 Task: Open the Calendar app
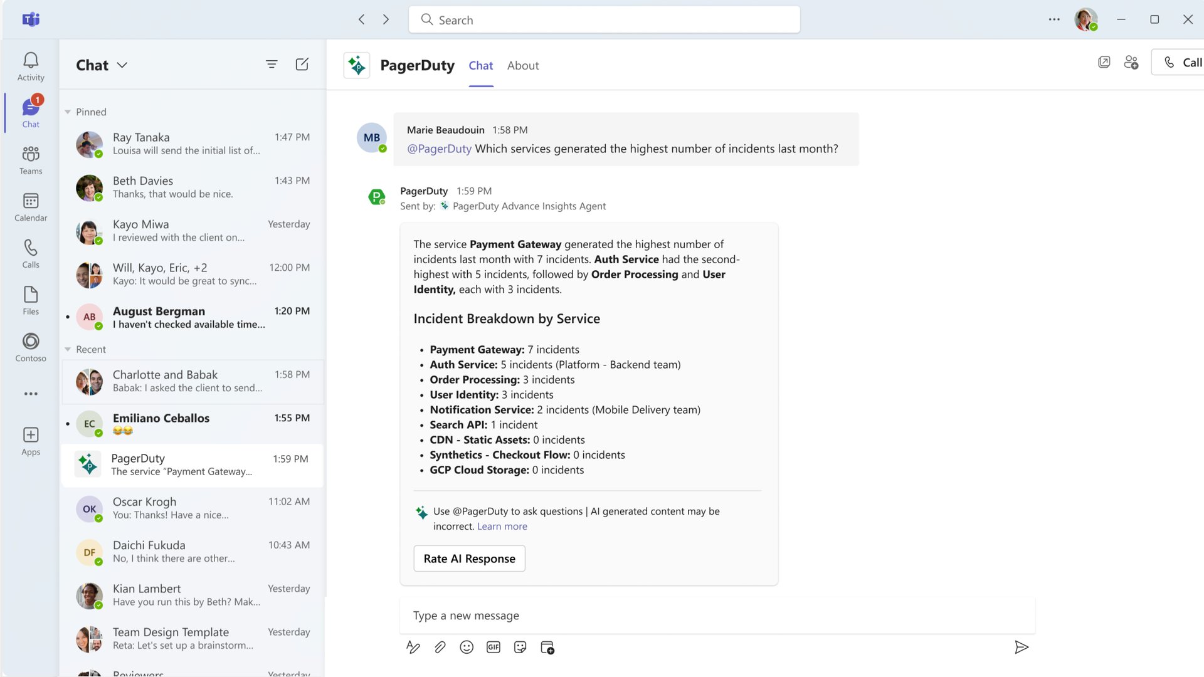click(31, 207)
